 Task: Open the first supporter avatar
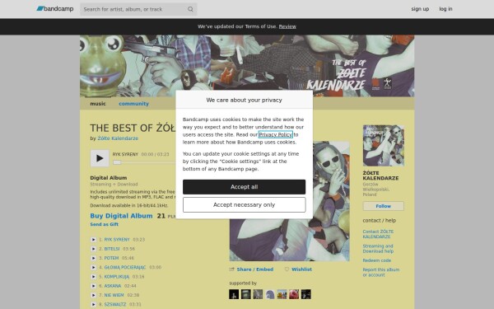click(234, 294)
